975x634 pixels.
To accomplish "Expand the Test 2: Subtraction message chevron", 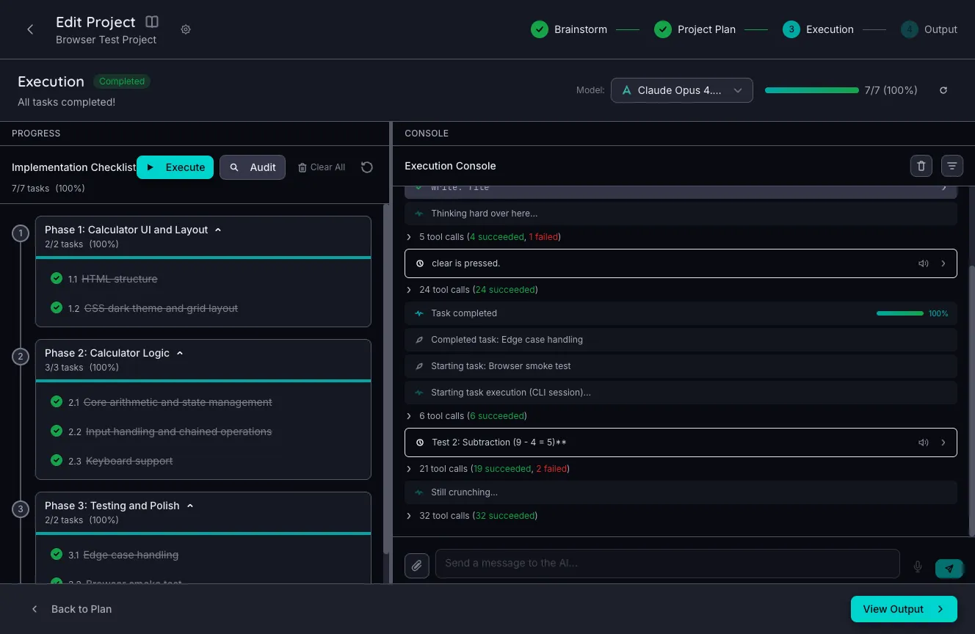I will 943,442.
